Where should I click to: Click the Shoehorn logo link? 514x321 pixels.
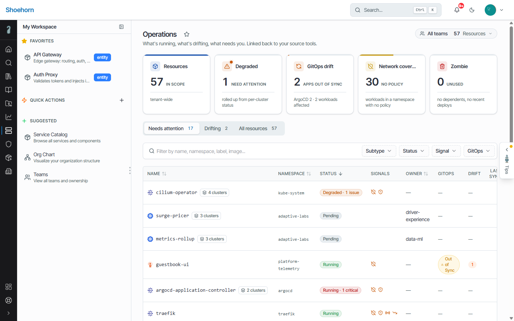coord(20,10)
